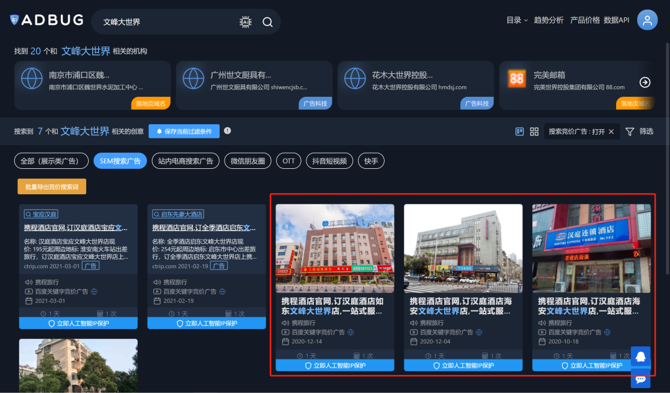
Task: Select the 快手 tab
Action: 371,161
